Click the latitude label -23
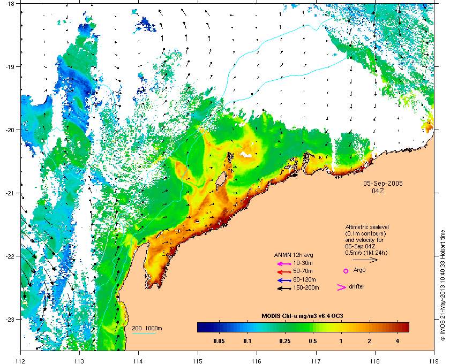Screen dimensions: 450x364 click(11, 319)
